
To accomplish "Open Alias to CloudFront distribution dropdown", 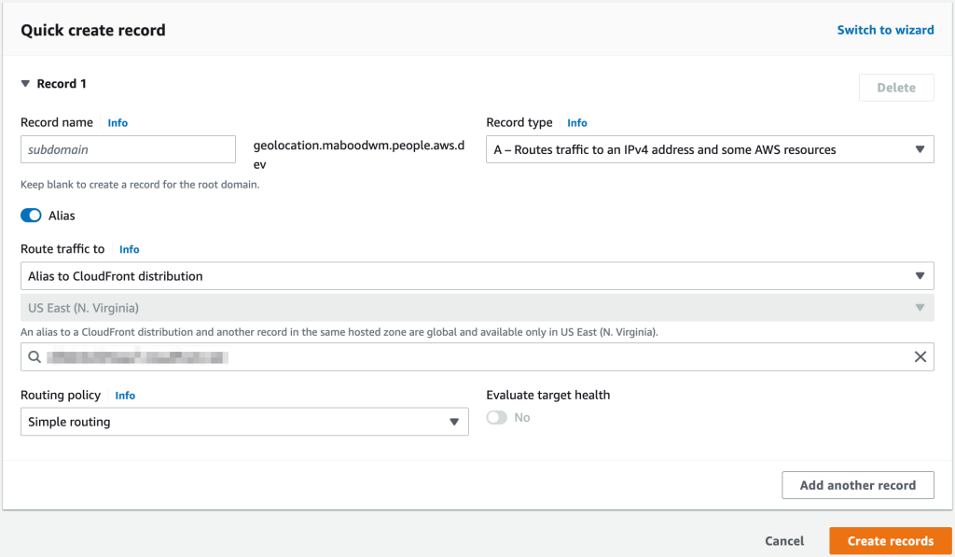I will pos(477,276).
